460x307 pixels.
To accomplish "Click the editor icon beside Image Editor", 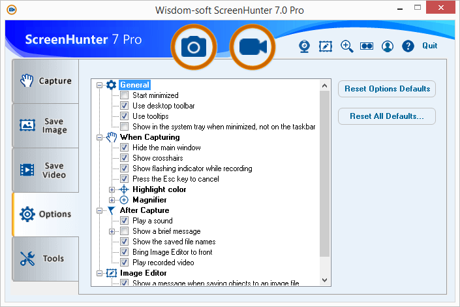I will 111,273.
